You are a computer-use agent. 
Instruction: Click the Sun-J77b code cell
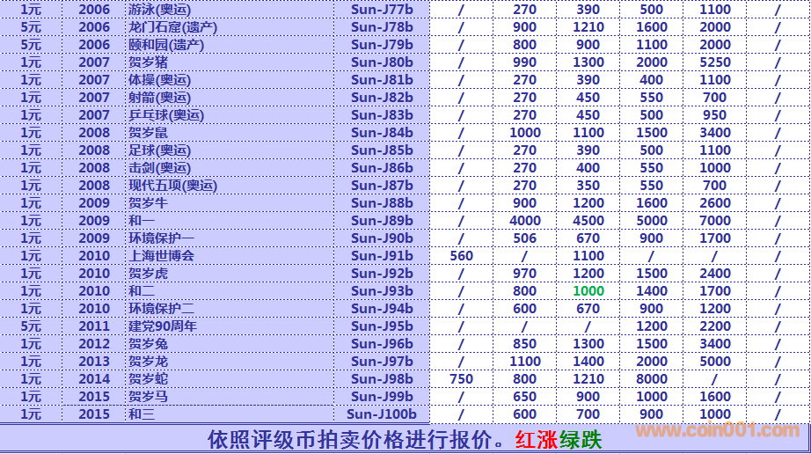382,10
